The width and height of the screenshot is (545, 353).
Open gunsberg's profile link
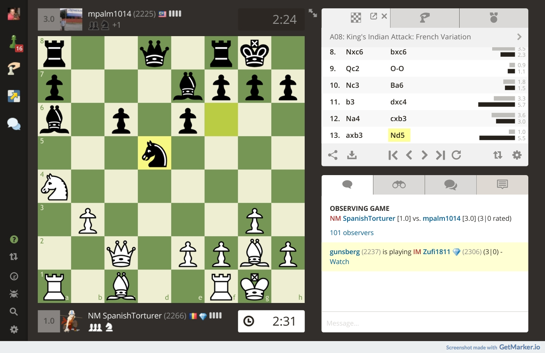coord(345,252)
